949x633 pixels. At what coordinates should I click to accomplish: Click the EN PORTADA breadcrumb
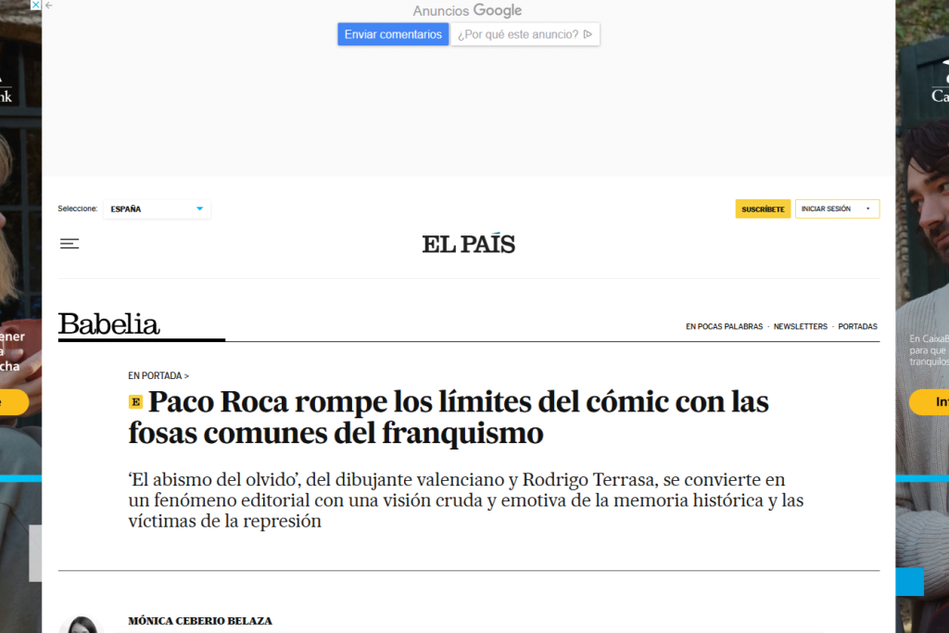click(x=158, y=375)
